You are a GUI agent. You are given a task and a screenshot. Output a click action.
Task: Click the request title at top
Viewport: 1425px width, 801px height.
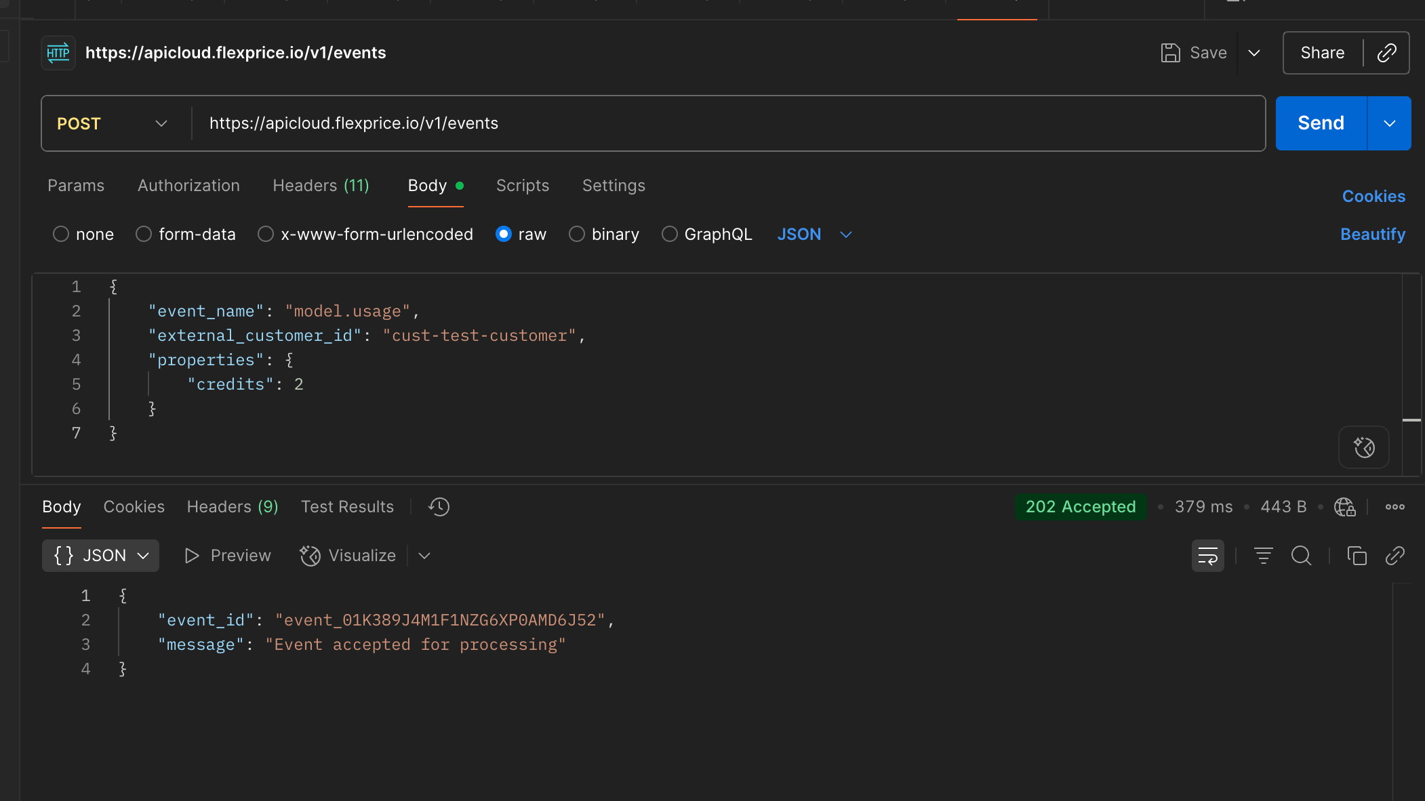tap(235, 53)
